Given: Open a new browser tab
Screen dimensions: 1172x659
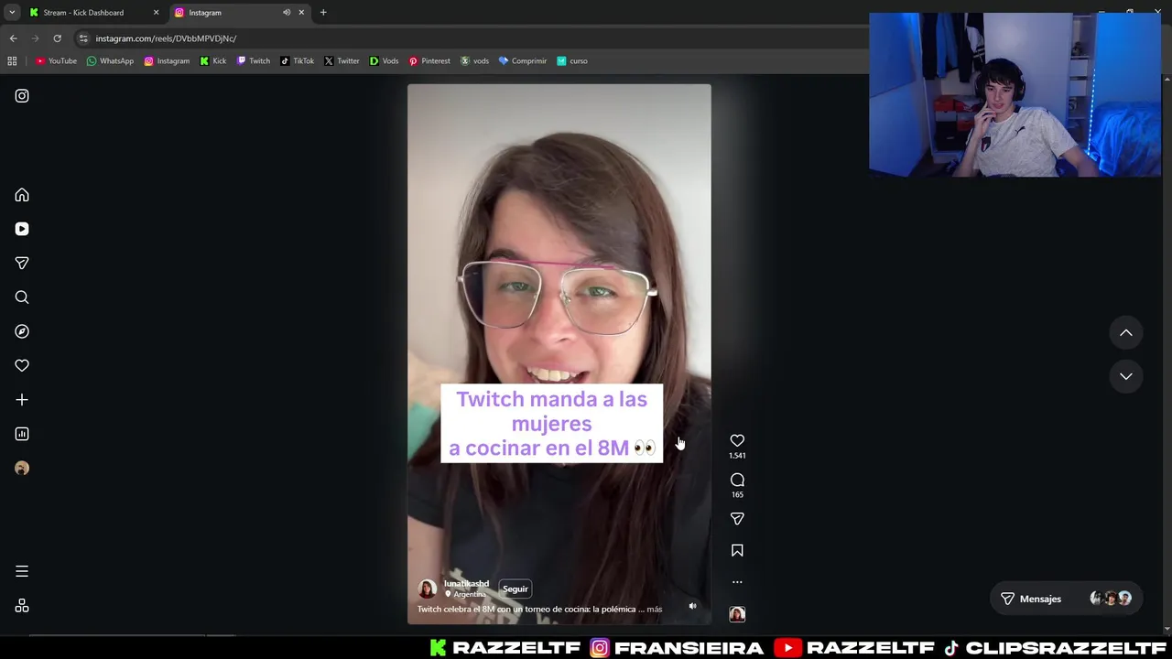Looking at the screenshot, I should point(323,13).
